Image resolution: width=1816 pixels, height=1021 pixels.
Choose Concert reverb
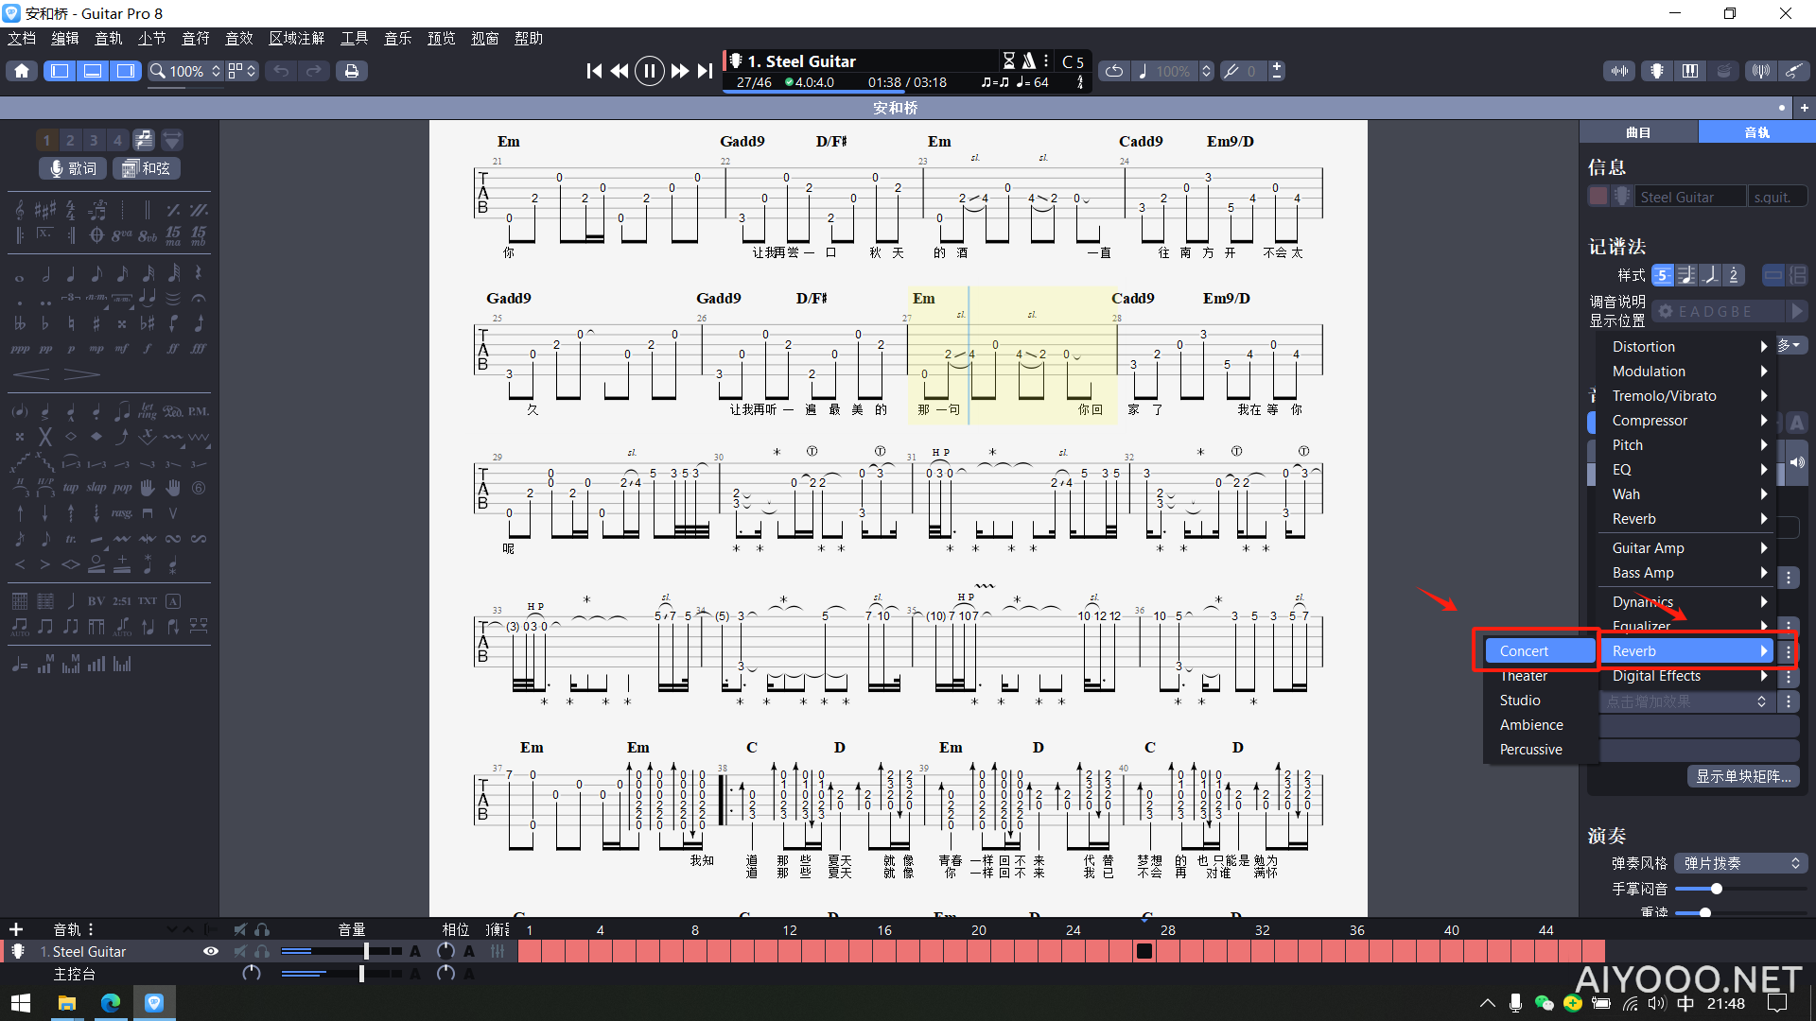click(1539, 651)
